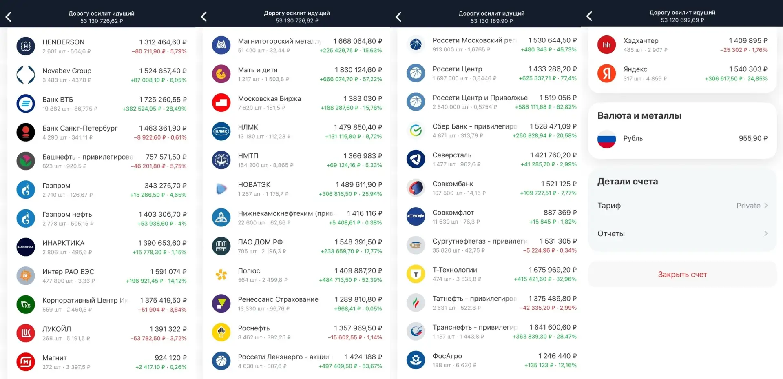Open the Банк ВТБ logo icon
Image resolution: width=783 pixels, height=379 pixels.
click(x=26, y=104)
